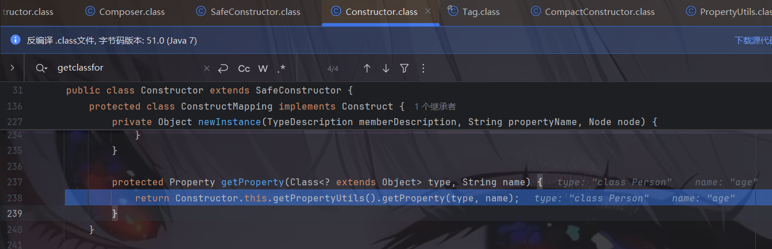Open the search filter options
772x249 pixels.
pos(404,68)
